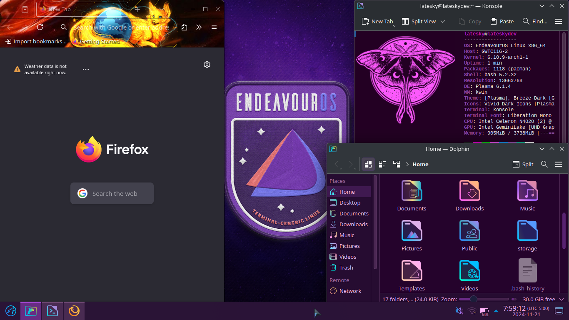The image size is (569, 320).
Task: Open application launcher on taskbar
Action: click(10, 311)
